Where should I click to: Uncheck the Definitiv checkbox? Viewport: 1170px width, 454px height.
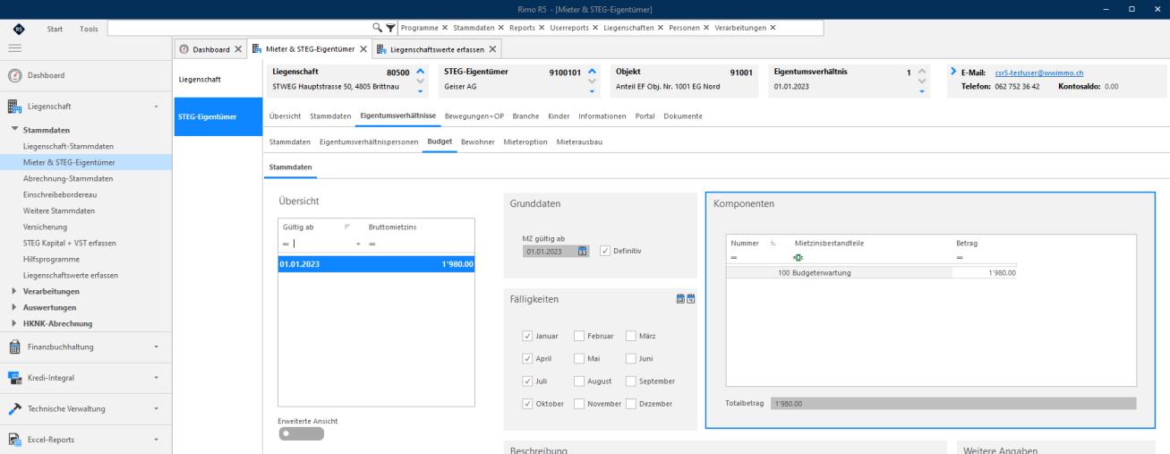click(605, 251)
